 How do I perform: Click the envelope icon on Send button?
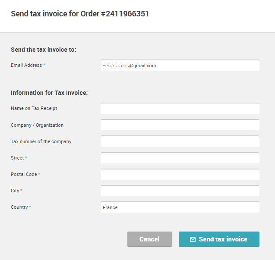(x=193, y=239)
